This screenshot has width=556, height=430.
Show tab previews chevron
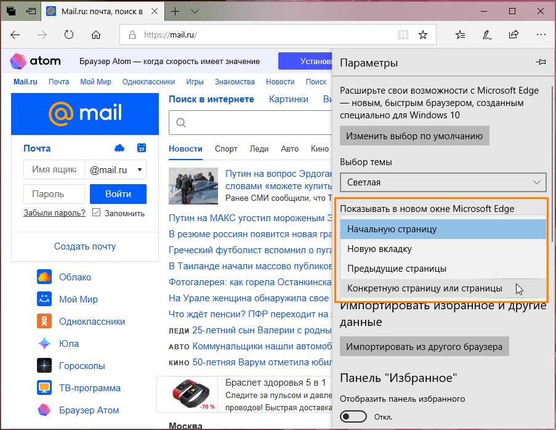[195, 11]
